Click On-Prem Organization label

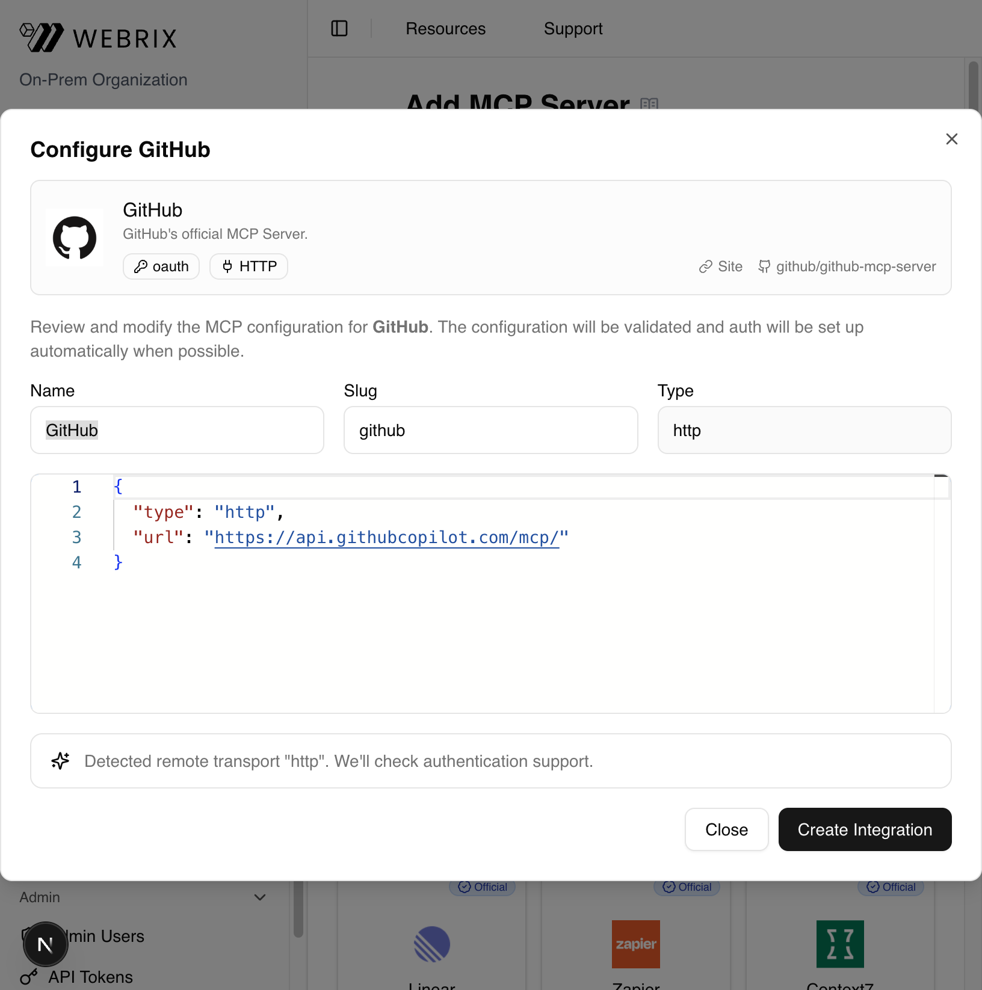coord(103,79)
